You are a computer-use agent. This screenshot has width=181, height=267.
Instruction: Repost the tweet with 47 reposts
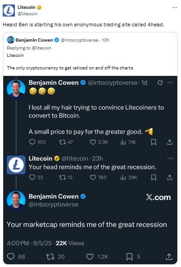tap(62, 142)
